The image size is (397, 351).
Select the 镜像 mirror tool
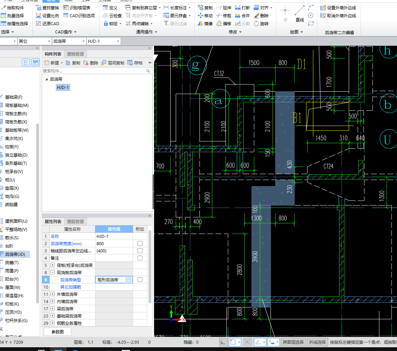[205, 23]
